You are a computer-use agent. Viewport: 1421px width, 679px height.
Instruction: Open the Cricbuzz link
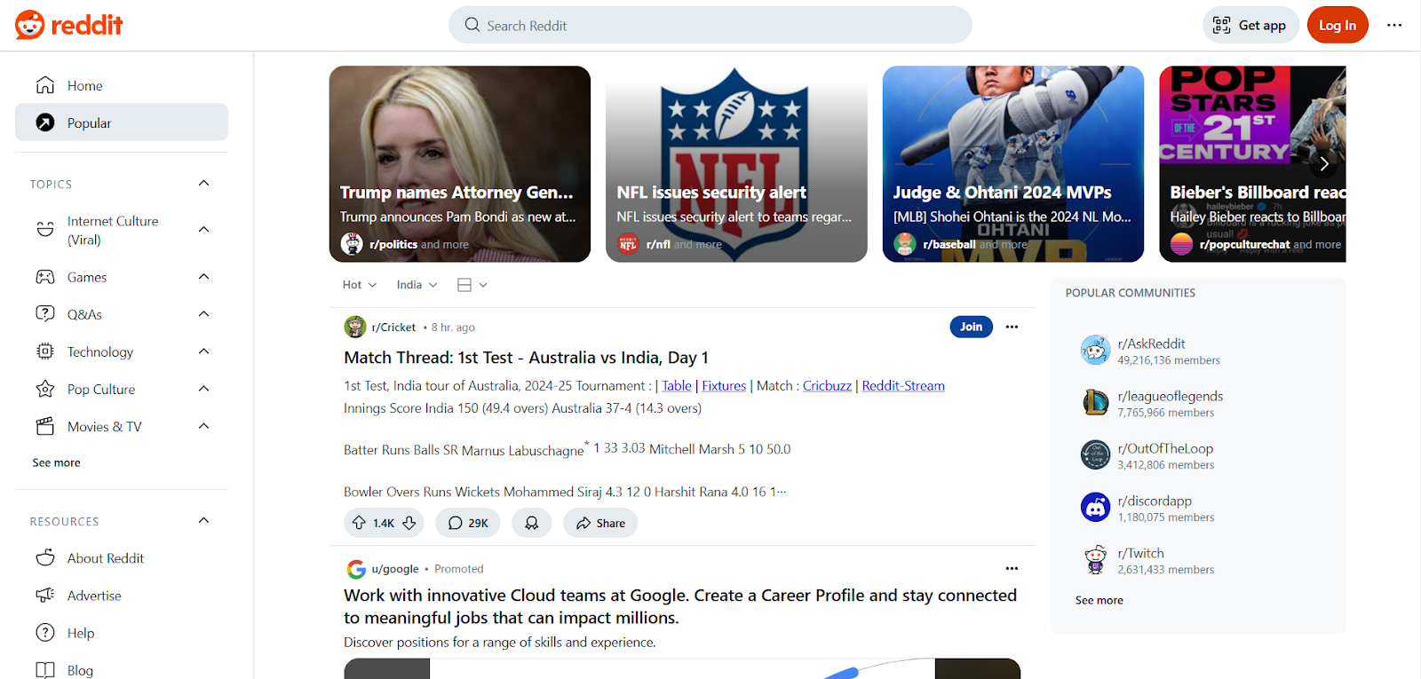click(x=827, y=385)
